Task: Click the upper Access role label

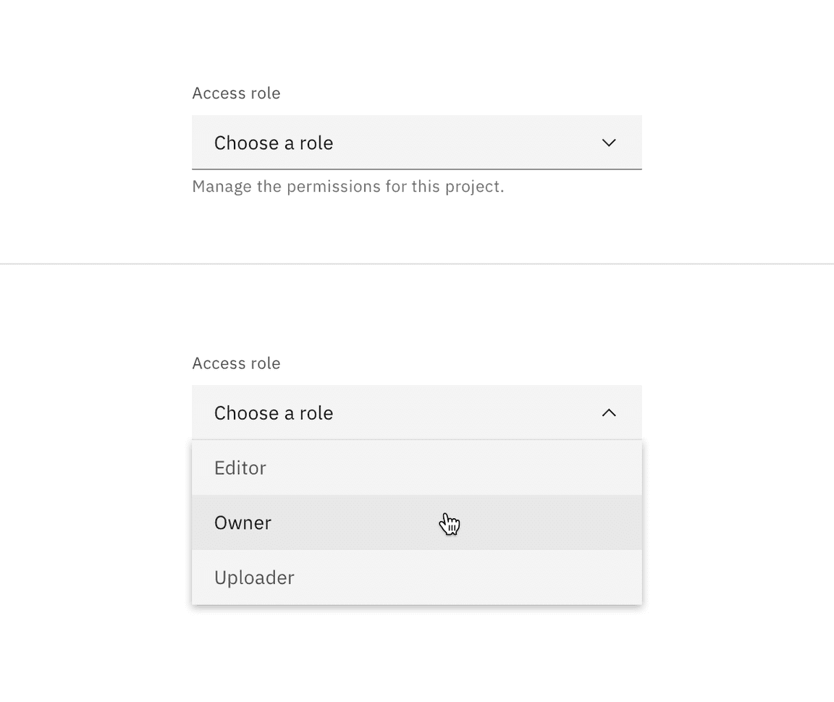Action: 236,93
